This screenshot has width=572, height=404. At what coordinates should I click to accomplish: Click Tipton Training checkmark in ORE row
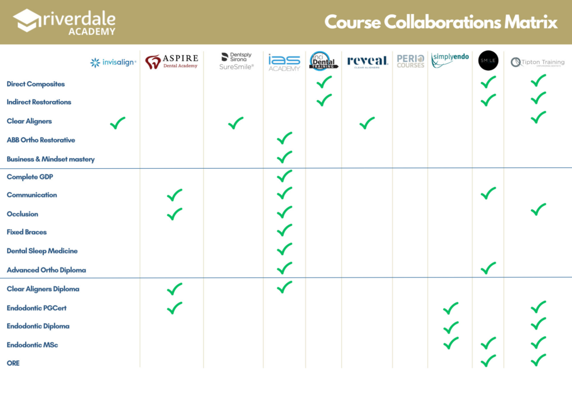(538, 361)
